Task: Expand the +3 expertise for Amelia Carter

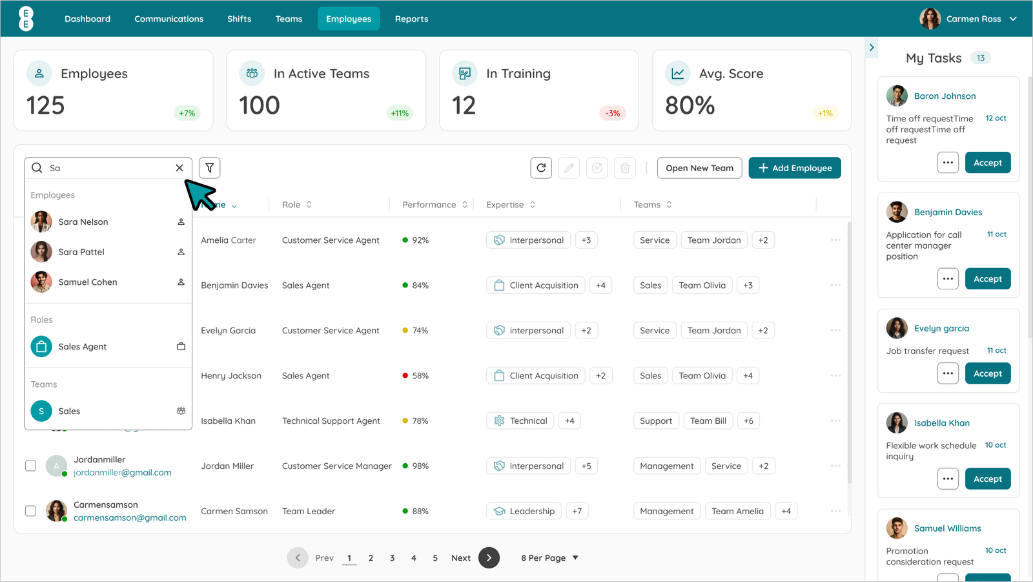Action: tap(586, 240)
